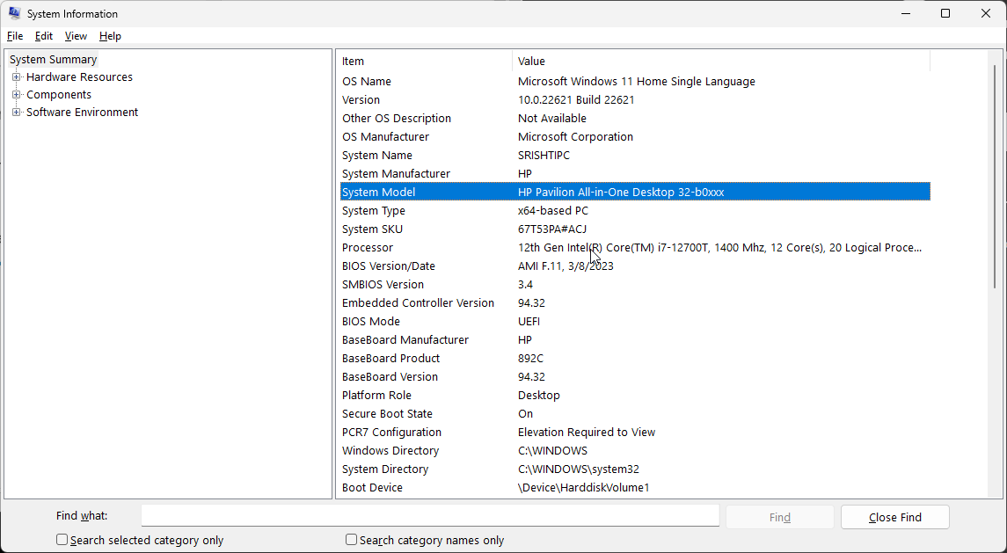Click the value 'UEFI'
This screenshot has height=553, width=1007.
[529, 322]
